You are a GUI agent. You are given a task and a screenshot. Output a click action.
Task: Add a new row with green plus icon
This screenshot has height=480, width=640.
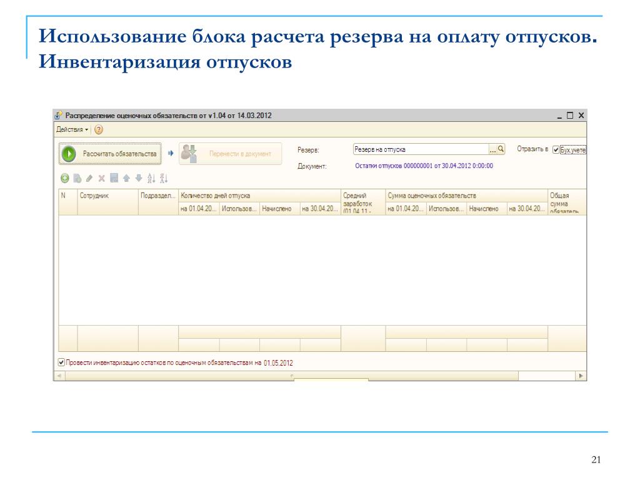[x=65, y=178]
